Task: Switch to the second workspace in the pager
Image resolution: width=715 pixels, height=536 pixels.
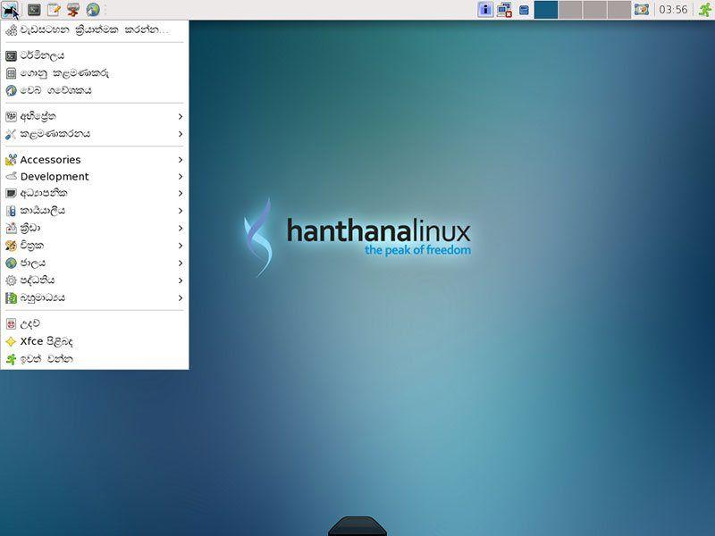Action: click(x=570, y=10)
